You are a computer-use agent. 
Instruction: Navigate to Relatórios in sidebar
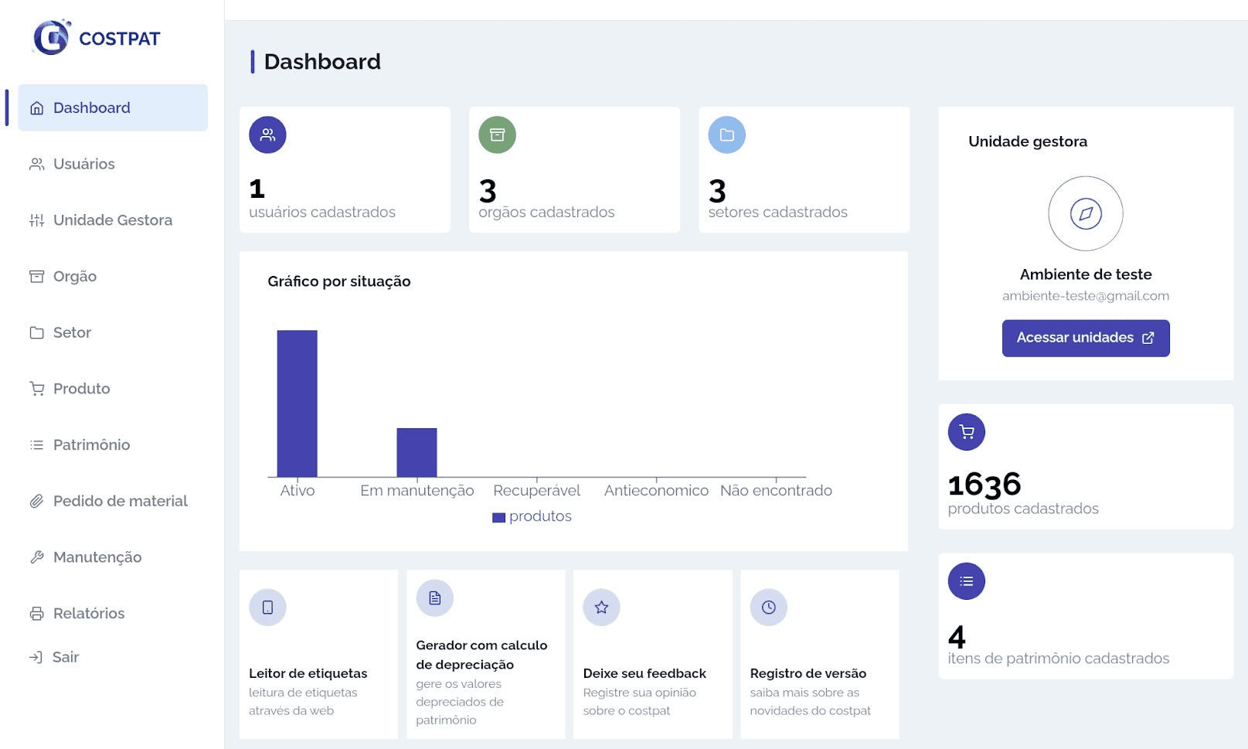point(88,614)
